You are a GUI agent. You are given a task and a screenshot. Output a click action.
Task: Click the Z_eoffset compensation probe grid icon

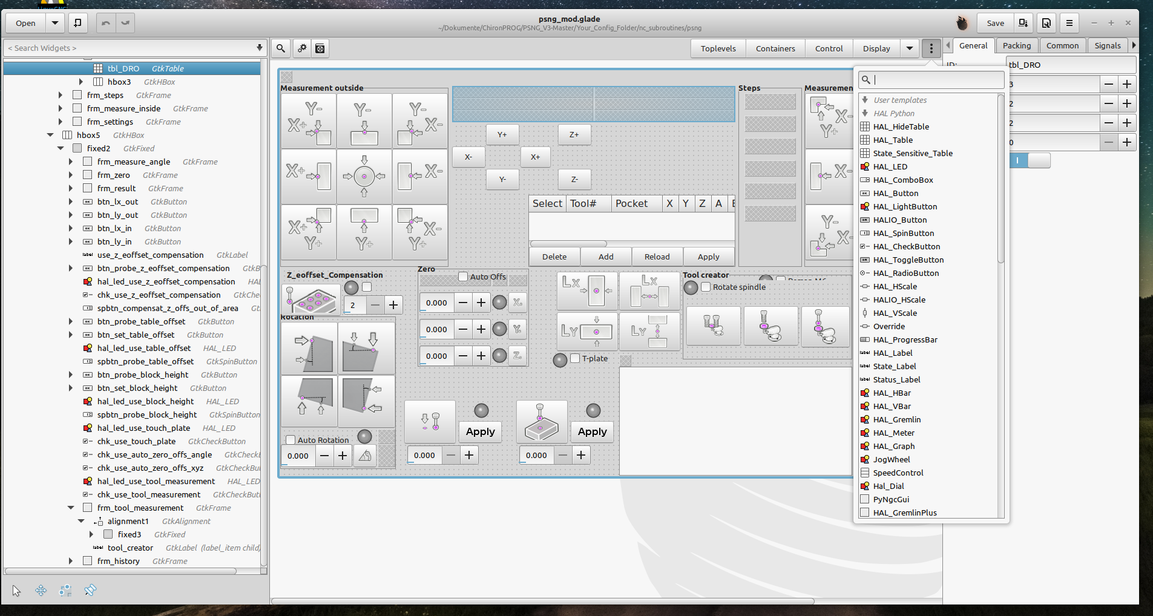pyautogui.click(x=311, y=299)
